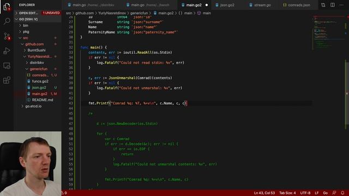
Task: Open the Source Control view
Action: pyautogui.click(x=7, y=36)
